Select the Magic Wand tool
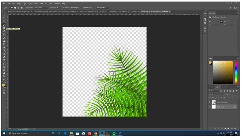This screenshot has height=138, width=243. [4, 25]
